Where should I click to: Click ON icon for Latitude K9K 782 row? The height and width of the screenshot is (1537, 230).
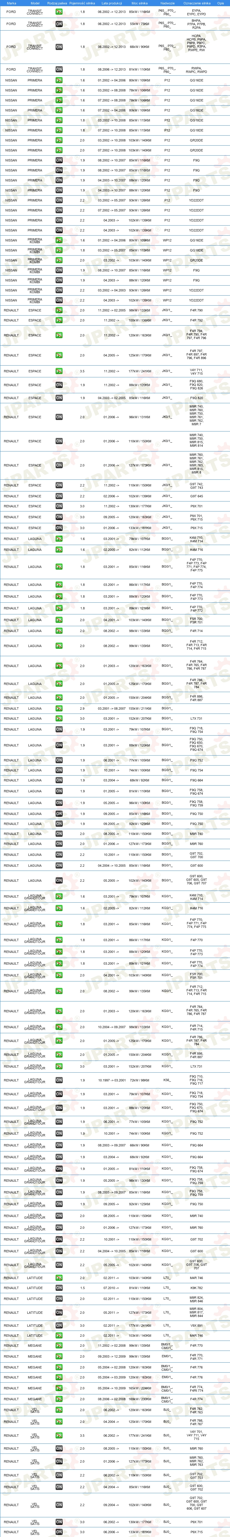59,1288
